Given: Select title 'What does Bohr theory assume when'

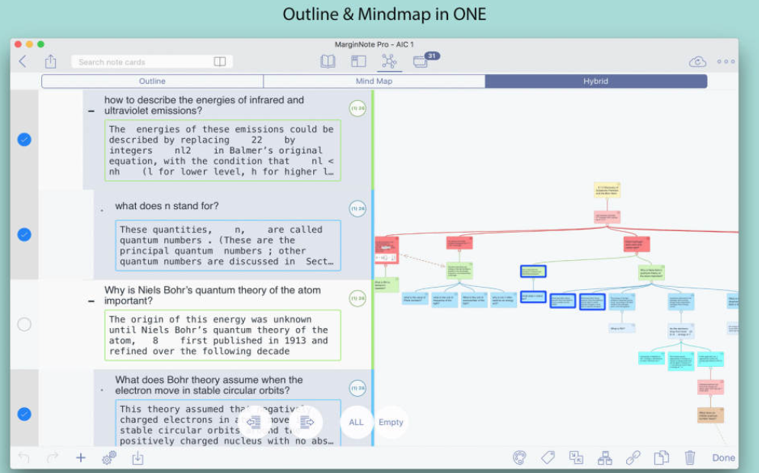Looking at the screenshot, I should click(x=208, y=385).
